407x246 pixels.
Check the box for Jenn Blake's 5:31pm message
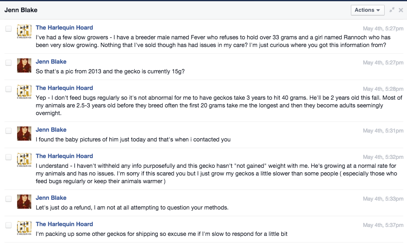(9, 130)
